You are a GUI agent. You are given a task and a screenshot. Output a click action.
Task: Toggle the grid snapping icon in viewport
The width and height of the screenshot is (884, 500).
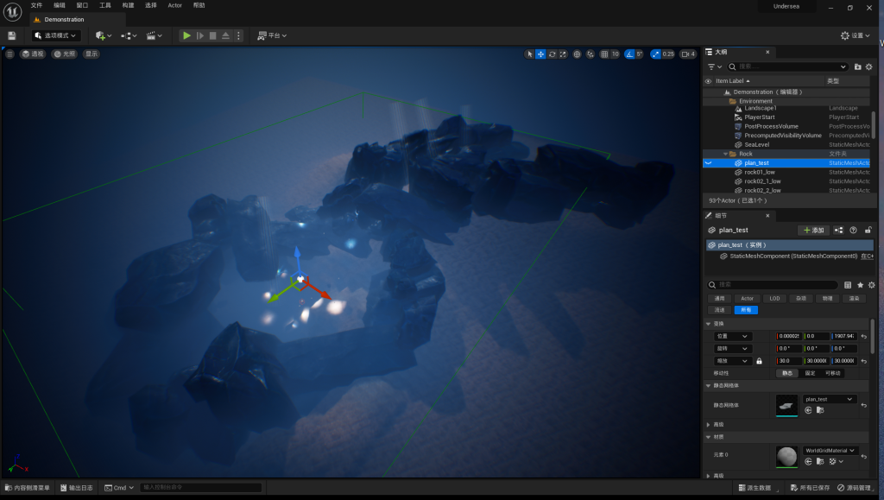(x=604, y=54)
